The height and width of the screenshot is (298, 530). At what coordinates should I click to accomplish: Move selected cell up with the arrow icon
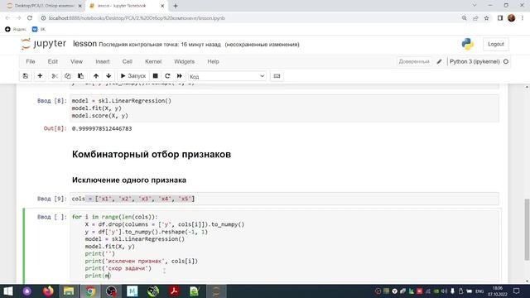[x=96, y=76]
